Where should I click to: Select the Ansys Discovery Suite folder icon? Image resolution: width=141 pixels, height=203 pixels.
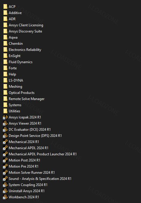[5, 31]
